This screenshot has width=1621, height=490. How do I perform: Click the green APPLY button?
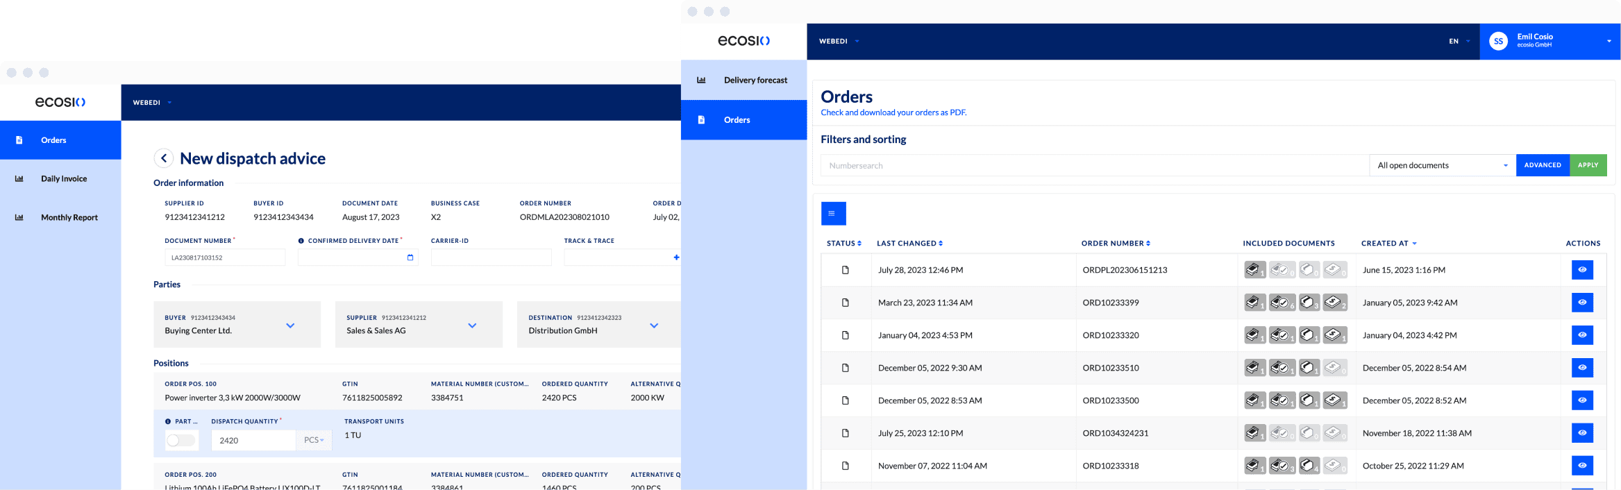click(1588, 165)
